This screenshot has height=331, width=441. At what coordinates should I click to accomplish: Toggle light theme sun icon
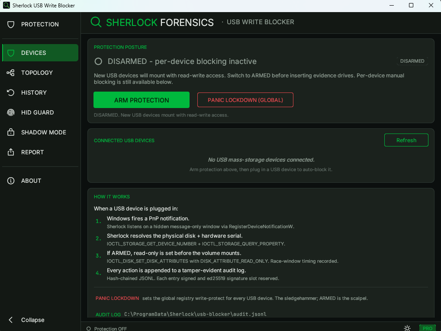click(x=407, y=328)
